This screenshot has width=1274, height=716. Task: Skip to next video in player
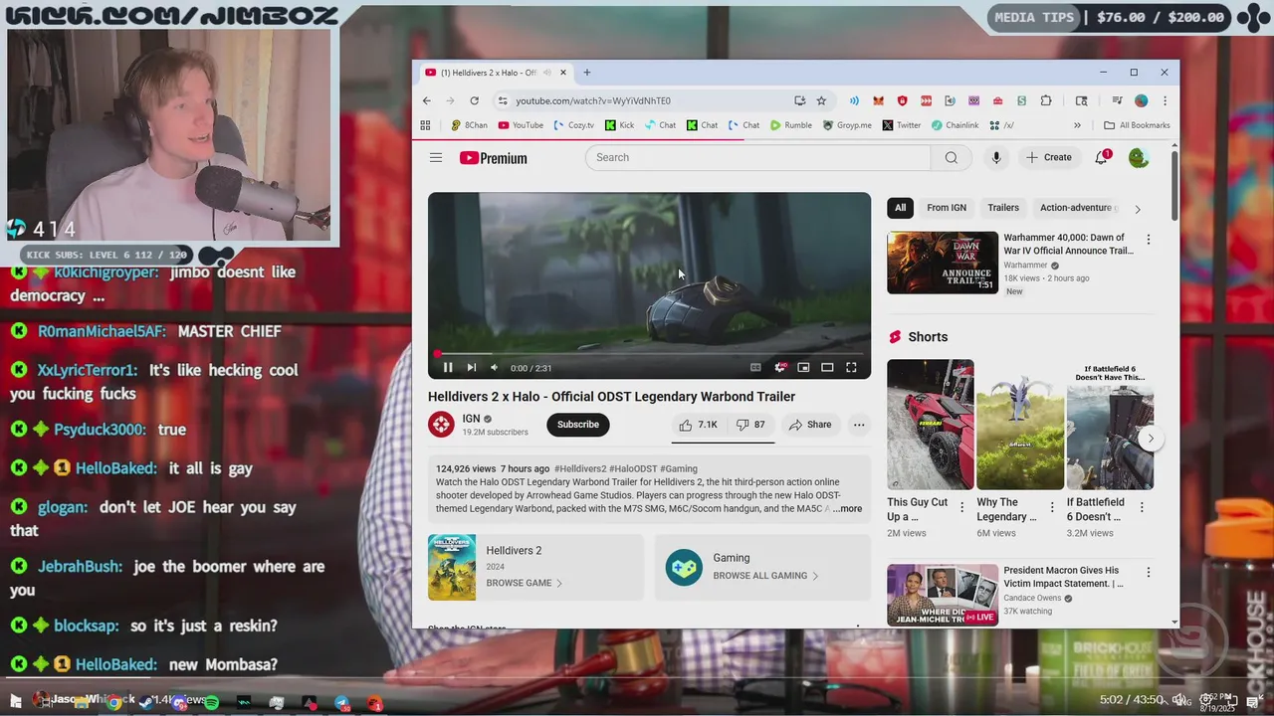point(471,368)
